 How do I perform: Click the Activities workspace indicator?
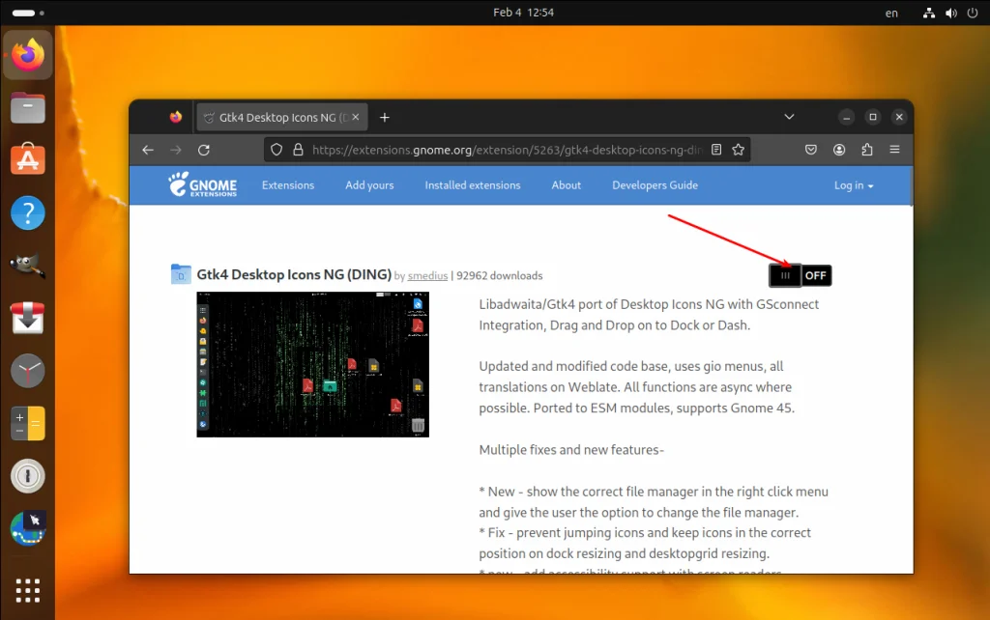coord(28,13)
